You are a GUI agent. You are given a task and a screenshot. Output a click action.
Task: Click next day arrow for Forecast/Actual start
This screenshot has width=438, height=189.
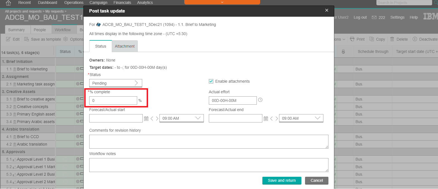click(157, 119)
